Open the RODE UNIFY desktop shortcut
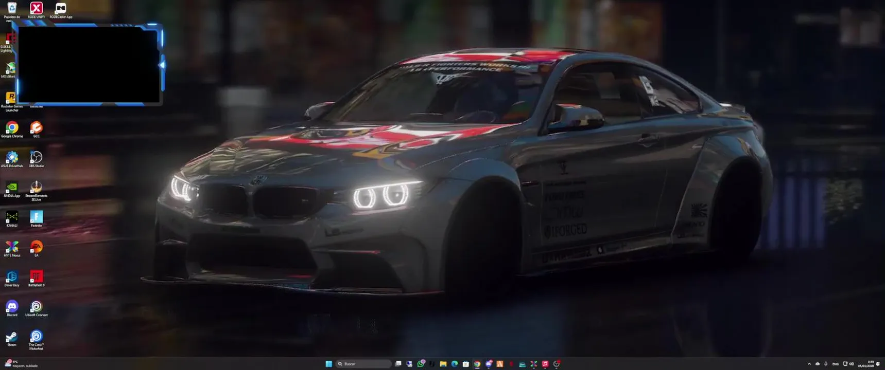The width and height of the screenshot is (885, 370). (x=36, y=10)
